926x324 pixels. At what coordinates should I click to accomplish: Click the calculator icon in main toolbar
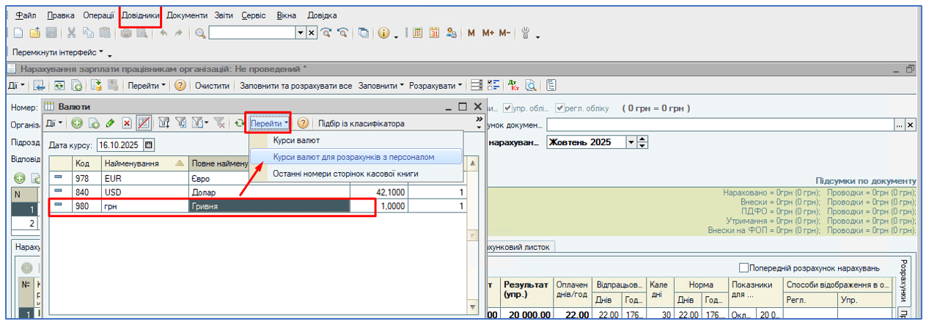(x=417, y=33)
